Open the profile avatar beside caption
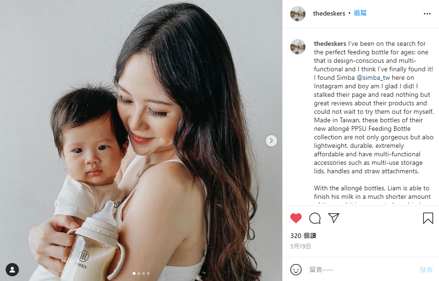The width and height of the screenshot is (439, 281). point(297,47)
